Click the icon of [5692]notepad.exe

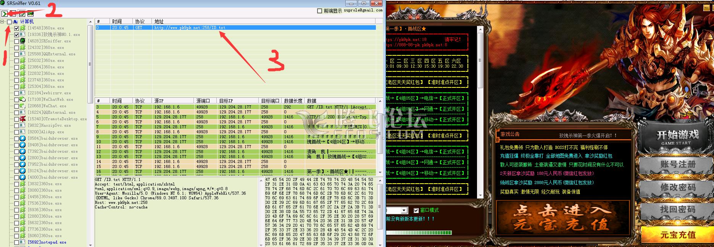(x=23, y=242)
